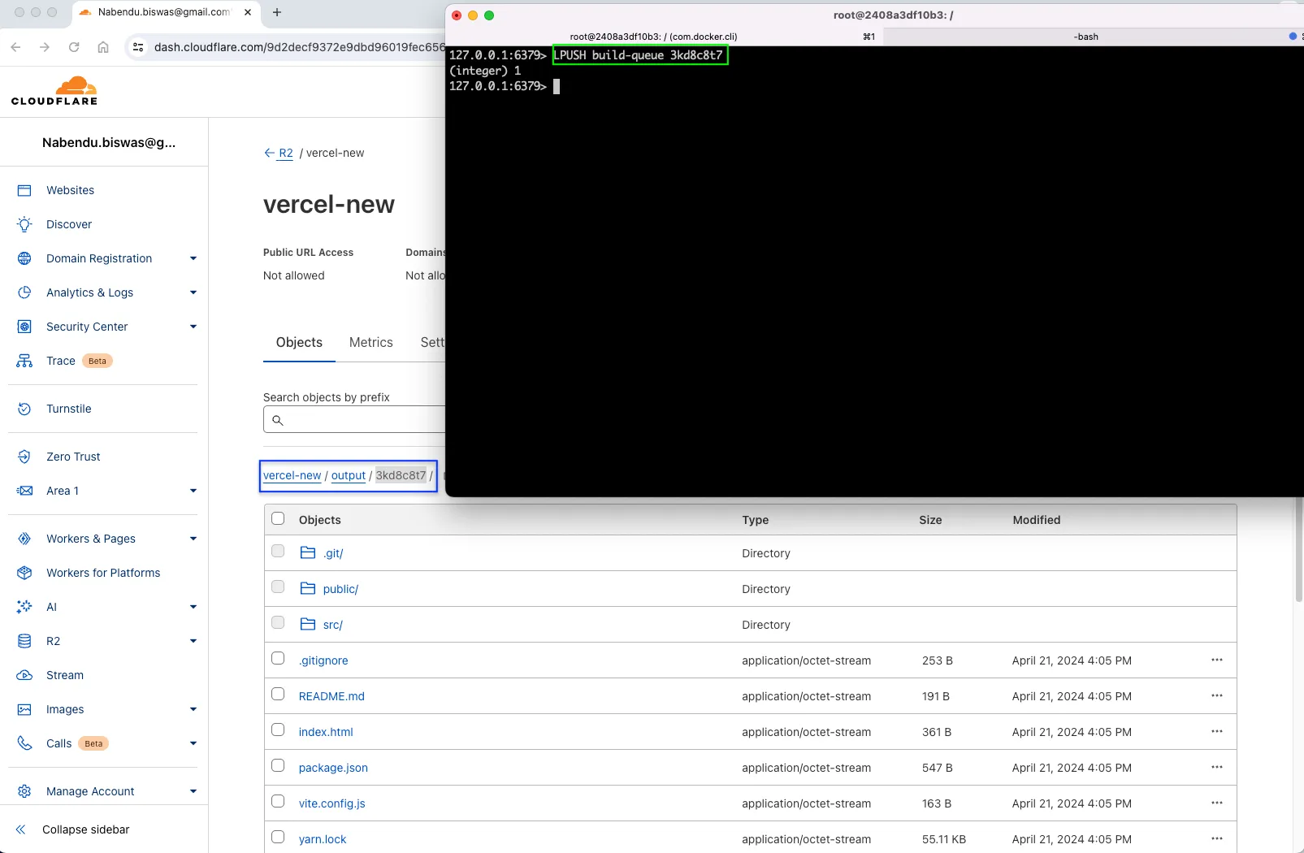Click the Trace network icon
The width and height of the screenshot is (1304, 853).
pyautogui.click(x=24, y=361)
